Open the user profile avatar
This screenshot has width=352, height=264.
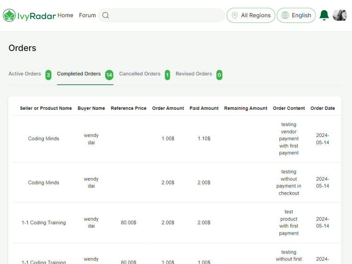[340, 15]
